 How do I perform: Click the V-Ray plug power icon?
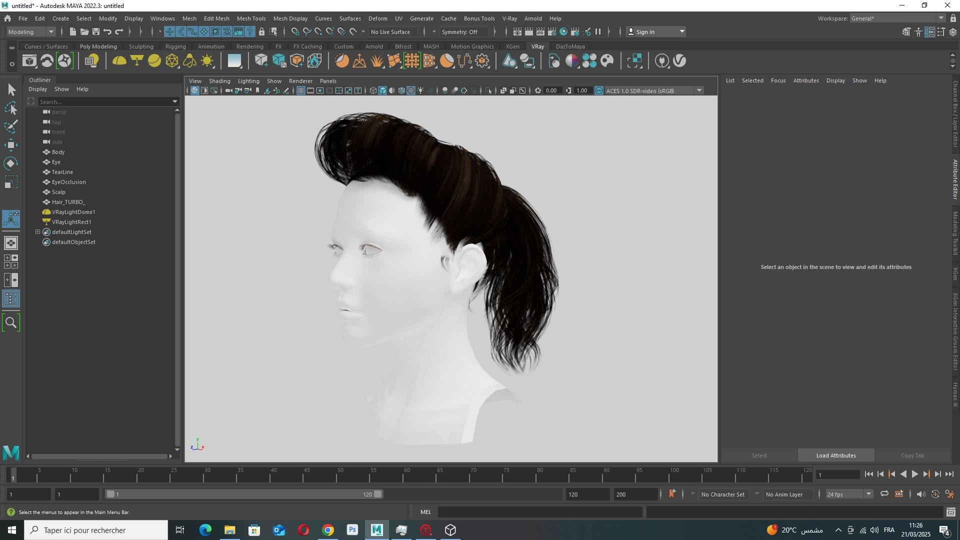662,61
